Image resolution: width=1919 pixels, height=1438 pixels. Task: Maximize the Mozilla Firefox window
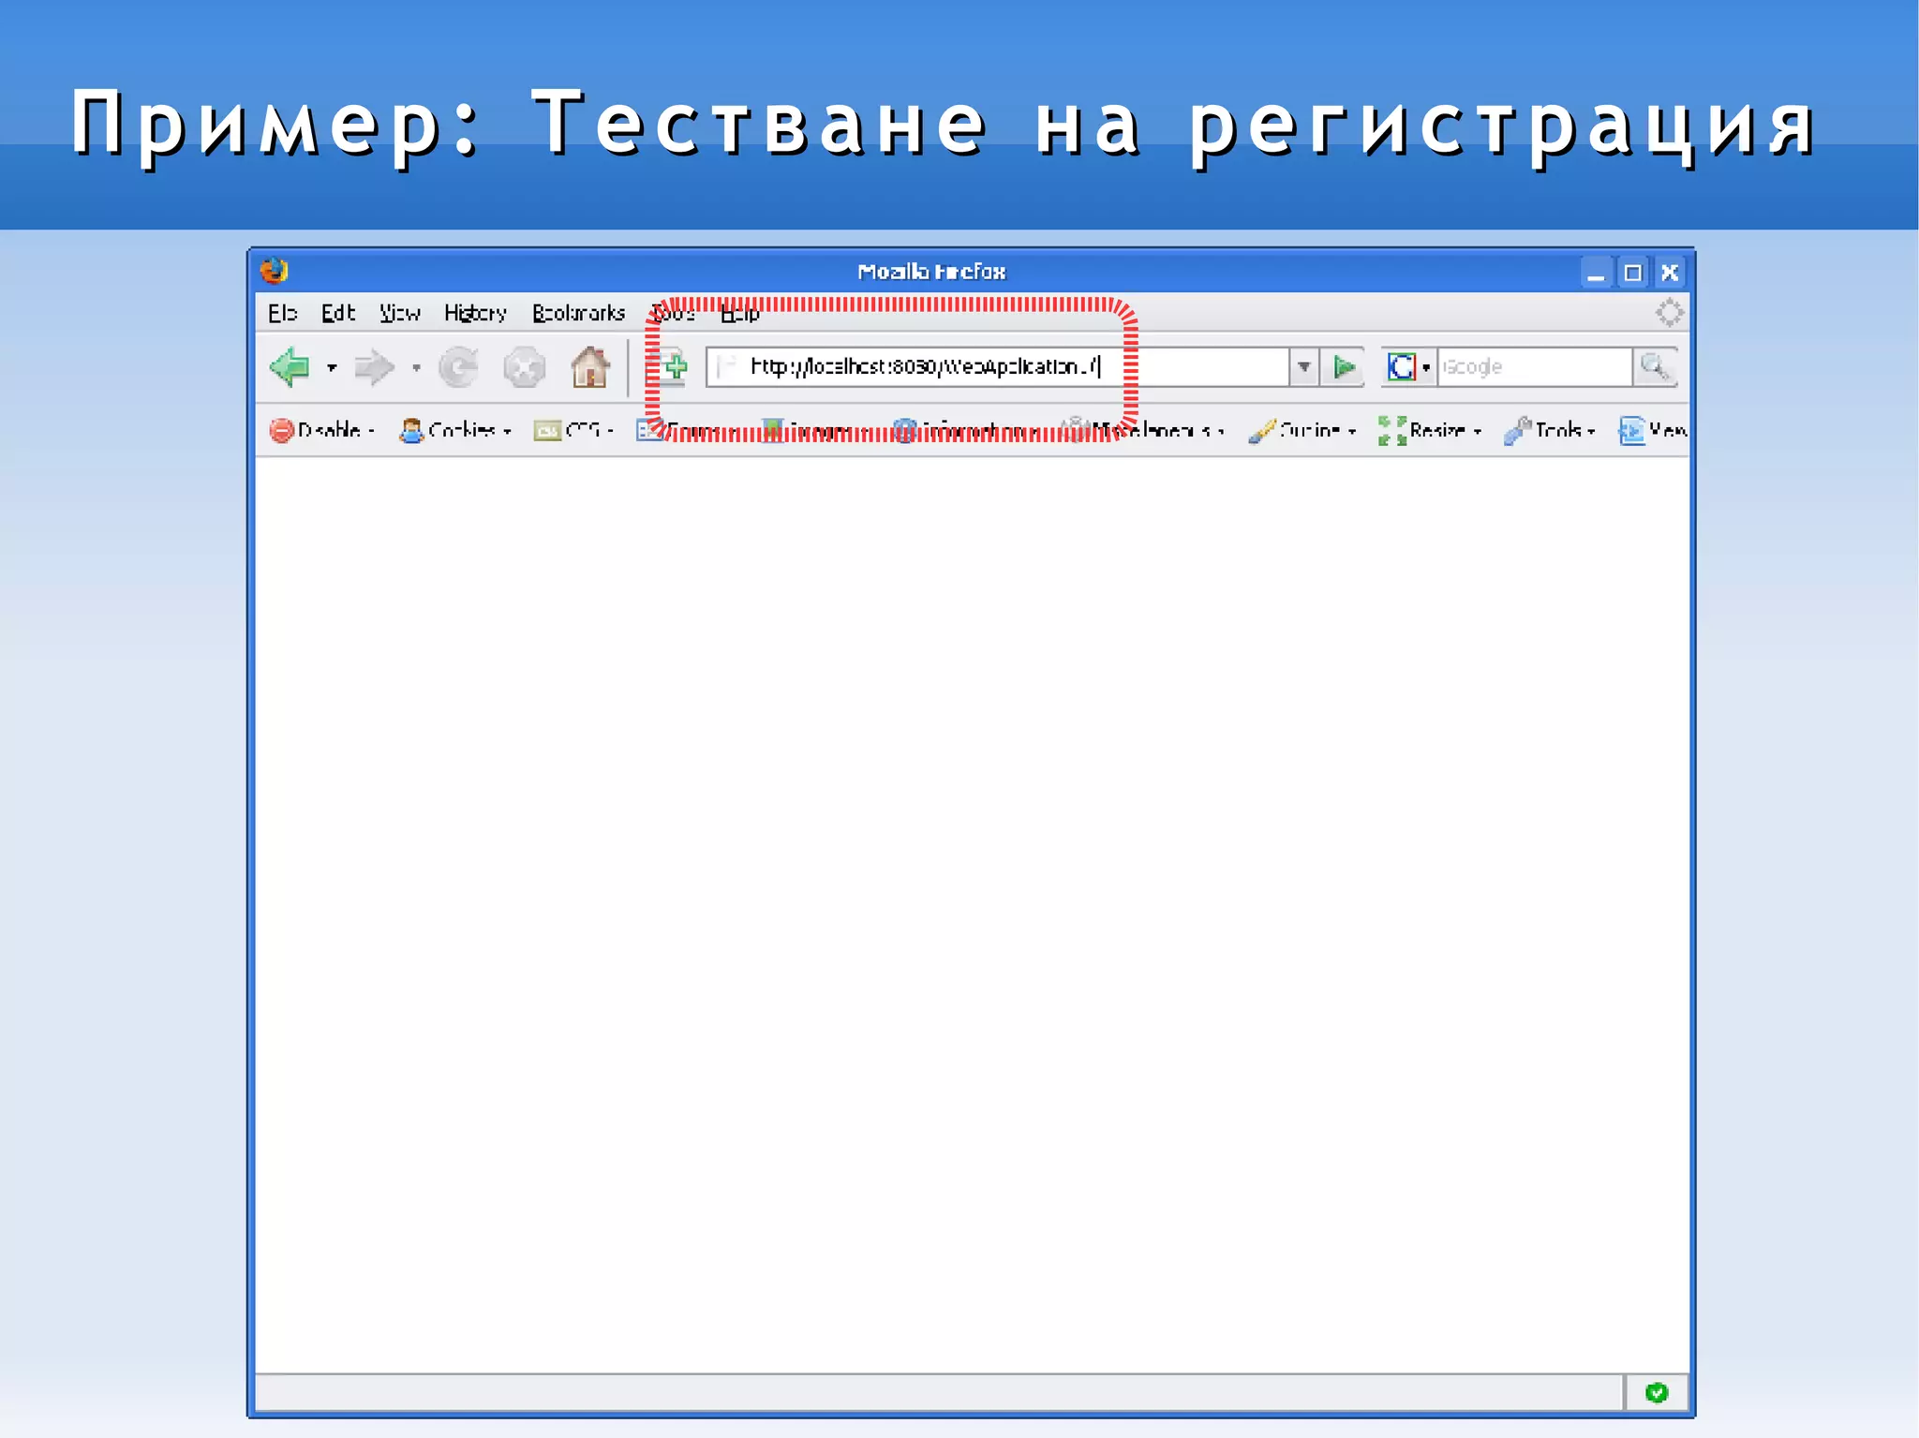click(x=1632, y=273)
